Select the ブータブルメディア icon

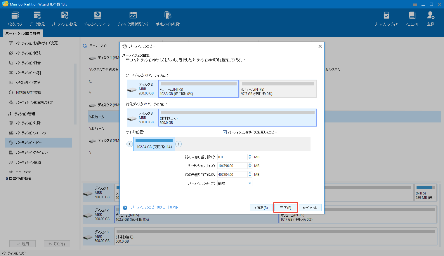(386, 17)
